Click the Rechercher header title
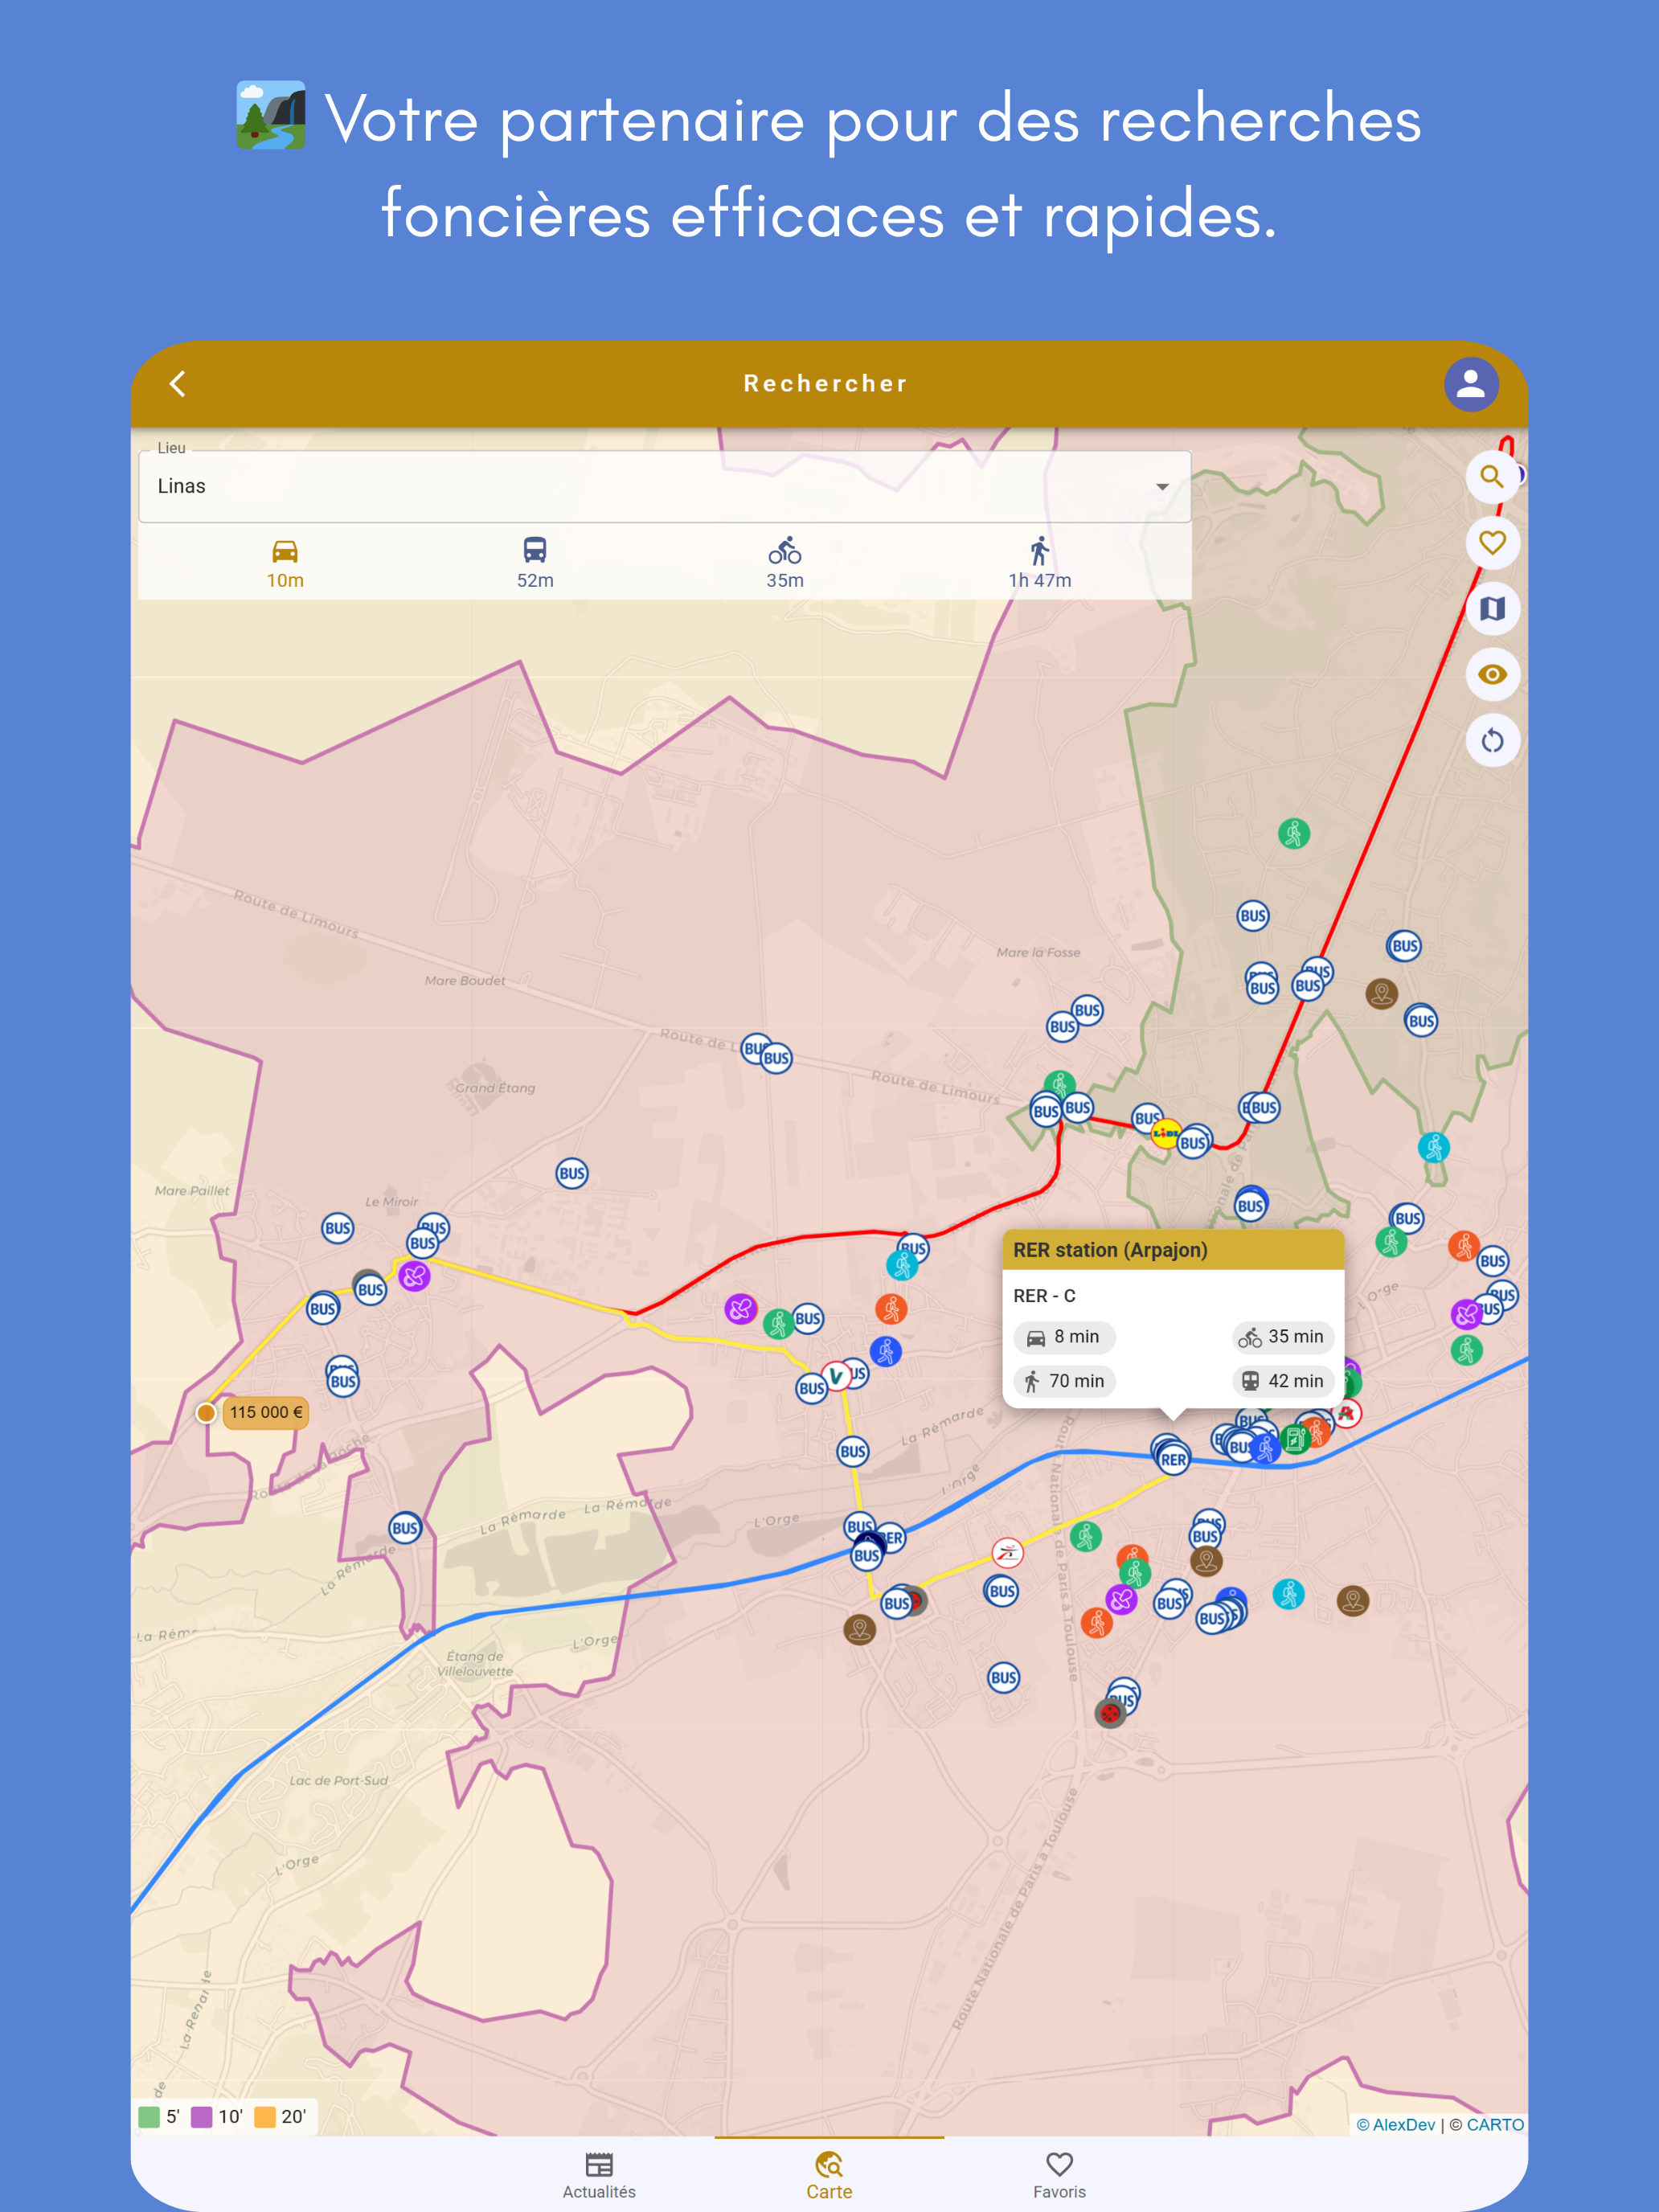This screenshot has width=1659, height=2212. 826,384
